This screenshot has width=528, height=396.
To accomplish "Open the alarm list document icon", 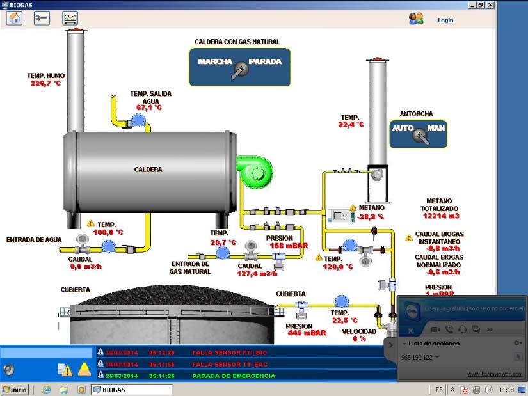I will coord(65,368).
